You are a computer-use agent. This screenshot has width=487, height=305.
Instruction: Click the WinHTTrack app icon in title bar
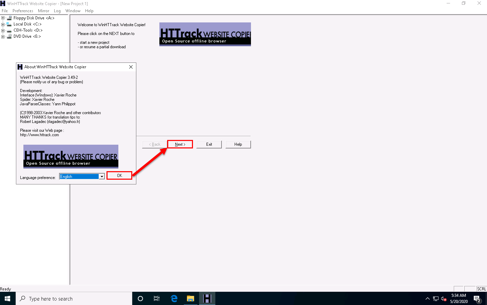tap(3, 3)
